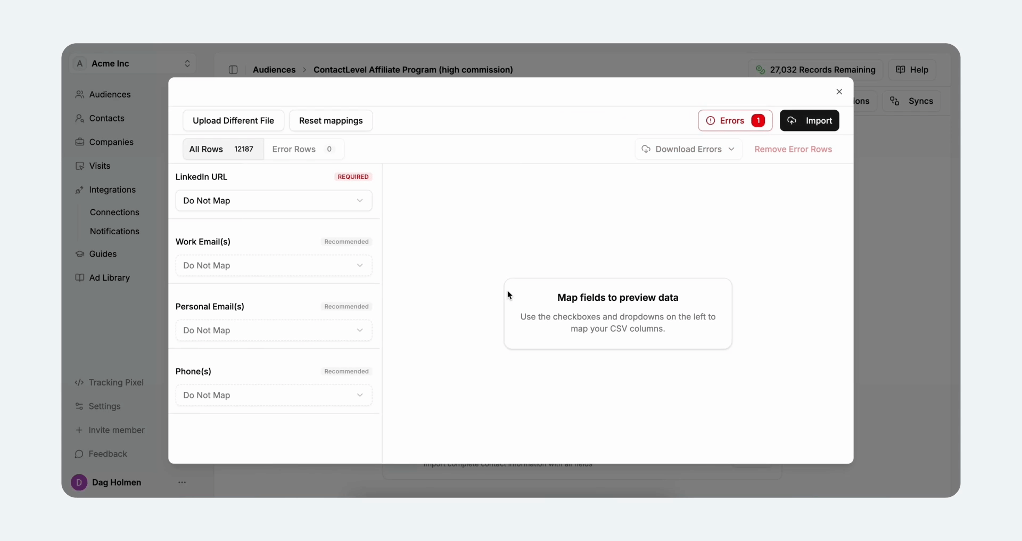
Task: Click the sidebar collapse panel icon
Action: tap(233, 70)
